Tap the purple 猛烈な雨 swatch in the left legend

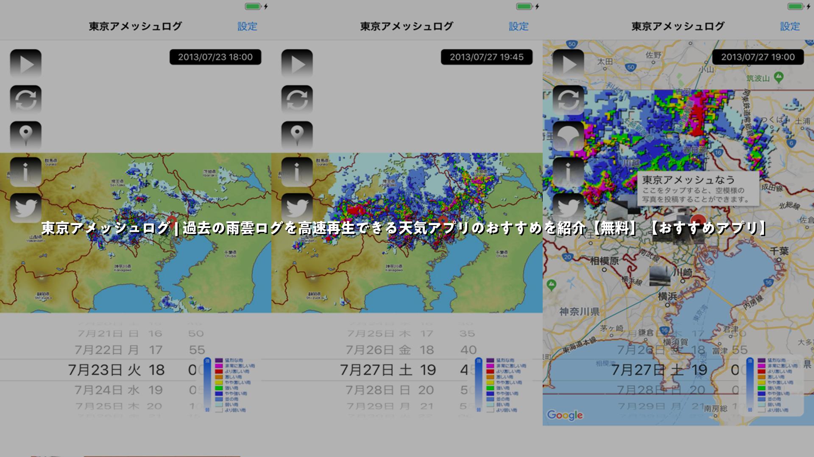[x=219, y=361]
